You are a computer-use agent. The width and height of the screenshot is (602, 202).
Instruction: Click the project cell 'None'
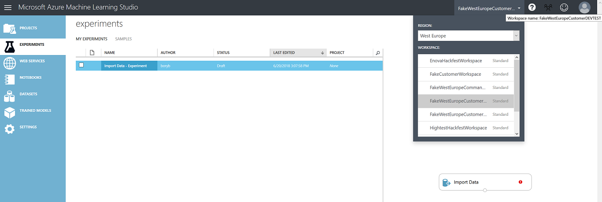point(334,66)
